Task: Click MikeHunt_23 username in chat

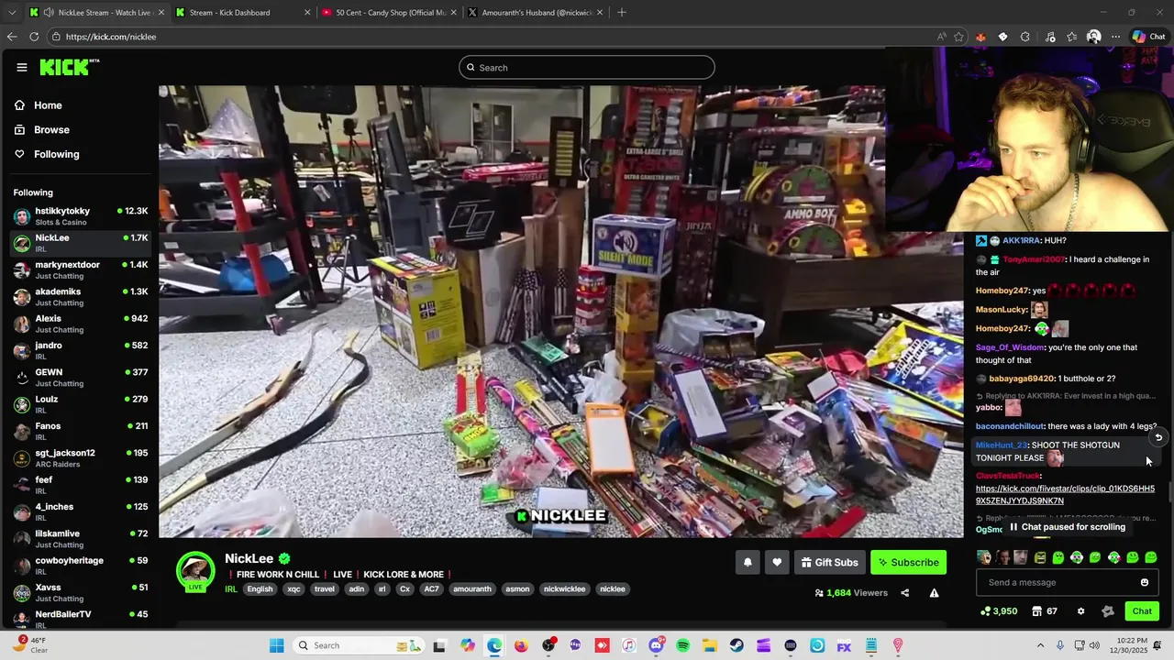Action: 1002,445
